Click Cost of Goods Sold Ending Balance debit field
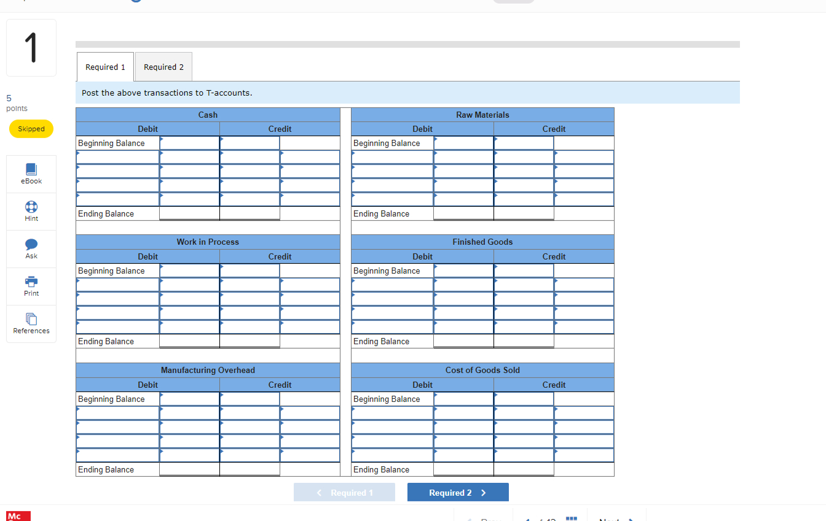The height and width of the screenshot is (521, 826). [463, 469]
